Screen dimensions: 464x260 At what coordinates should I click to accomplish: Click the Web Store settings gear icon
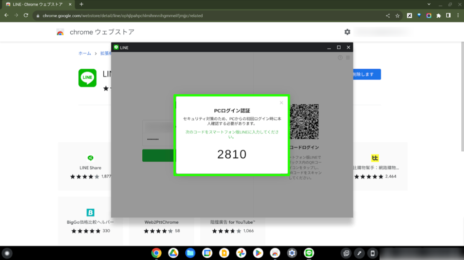pyautogui.click(x=347, y=32)
